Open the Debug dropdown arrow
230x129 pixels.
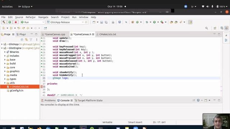pyautogui.click(x=150, y=22)
